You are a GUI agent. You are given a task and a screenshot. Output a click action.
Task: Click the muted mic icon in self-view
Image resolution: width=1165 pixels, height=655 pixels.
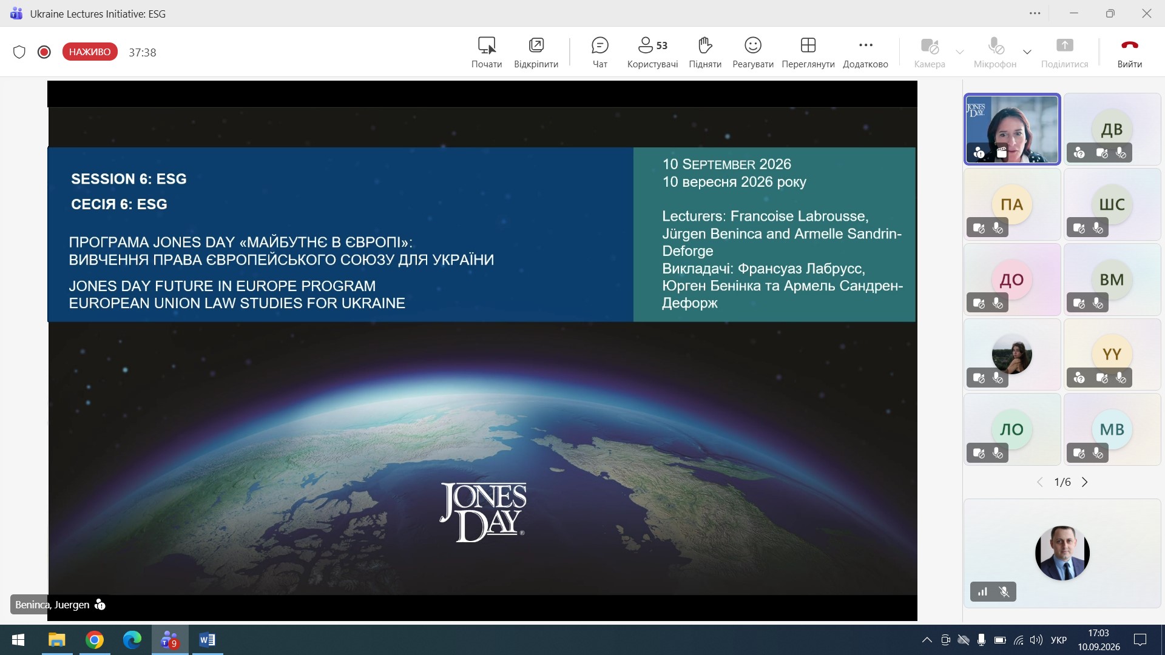point(1004,592)
